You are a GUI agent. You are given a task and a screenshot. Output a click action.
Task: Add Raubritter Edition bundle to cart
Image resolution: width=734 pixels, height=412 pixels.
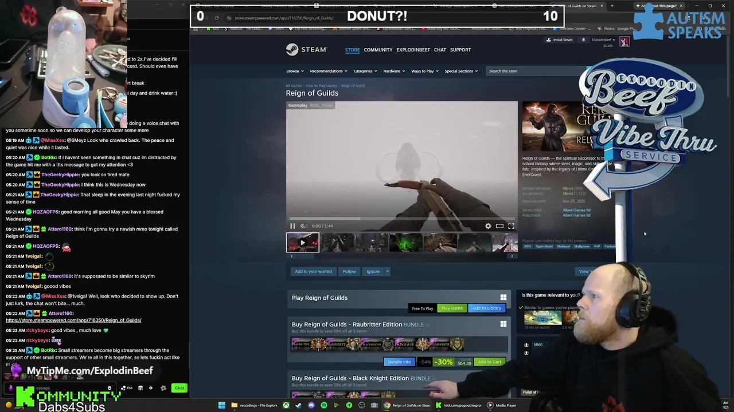click(x=490, y=362)
